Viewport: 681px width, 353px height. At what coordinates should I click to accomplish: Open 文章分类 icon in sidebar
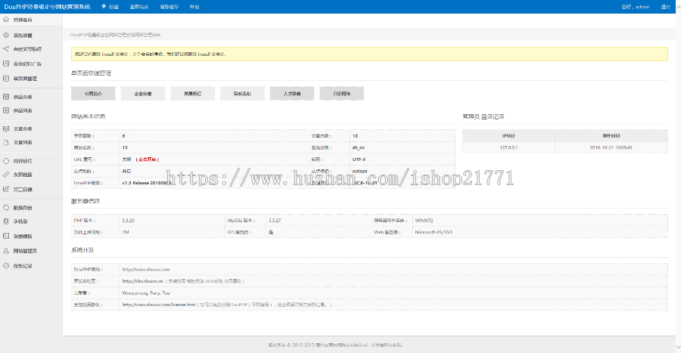(7, 129)
